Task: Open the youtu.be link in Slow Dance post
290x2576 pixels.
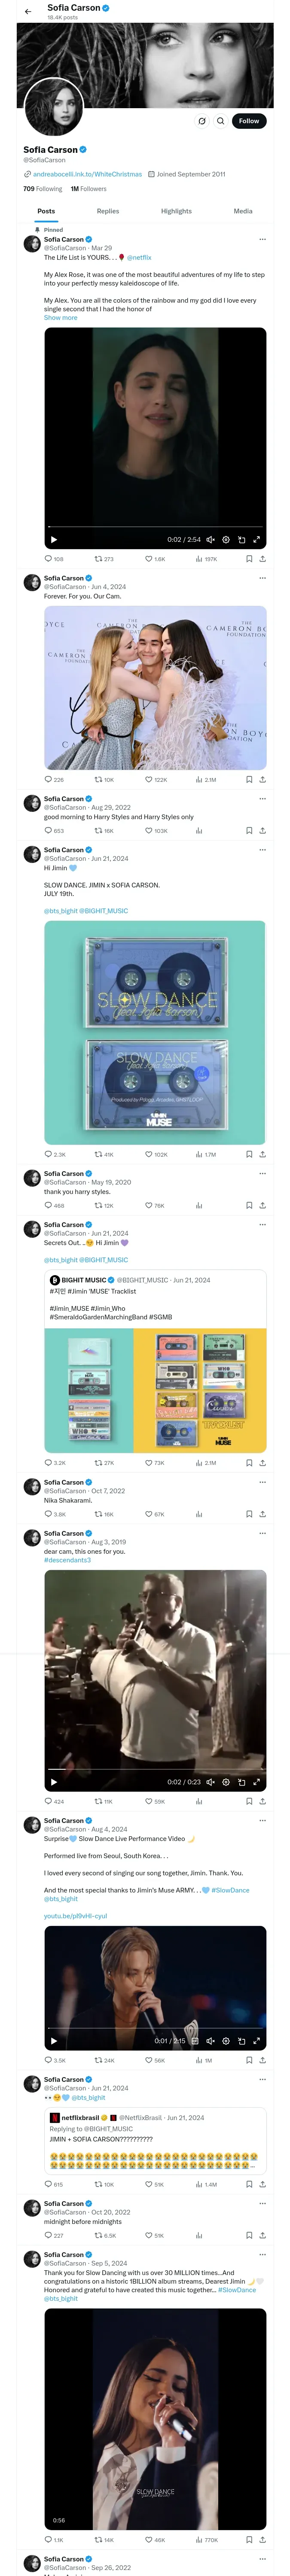Action: point(75,1916)
